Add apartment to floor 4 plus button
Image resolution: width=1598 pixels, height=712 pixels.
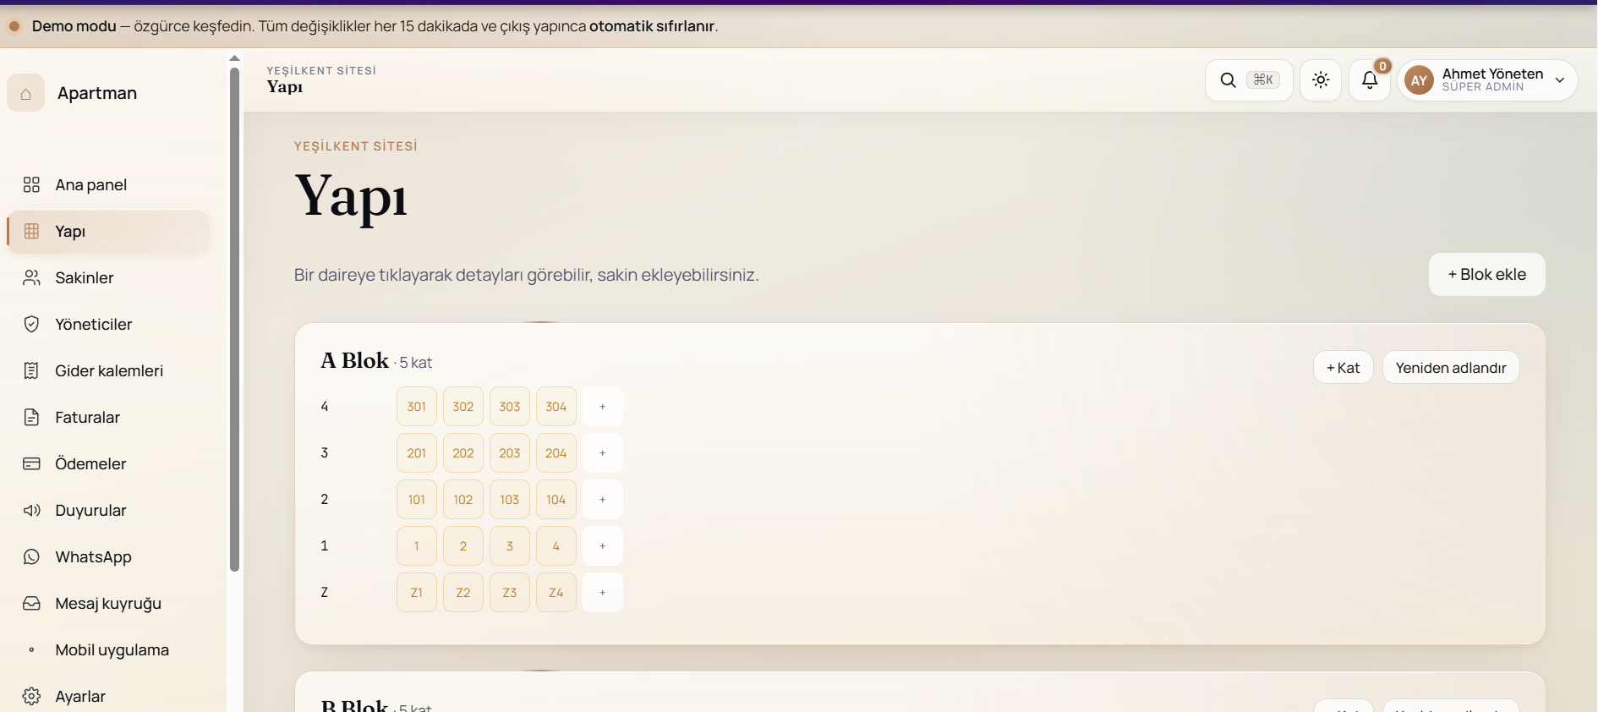coord(603,406)
